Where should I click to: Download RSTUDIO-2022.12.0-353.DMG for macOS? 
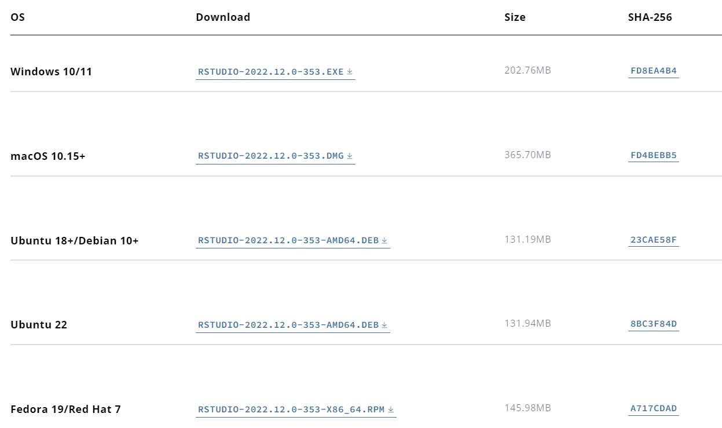[276, 156]
